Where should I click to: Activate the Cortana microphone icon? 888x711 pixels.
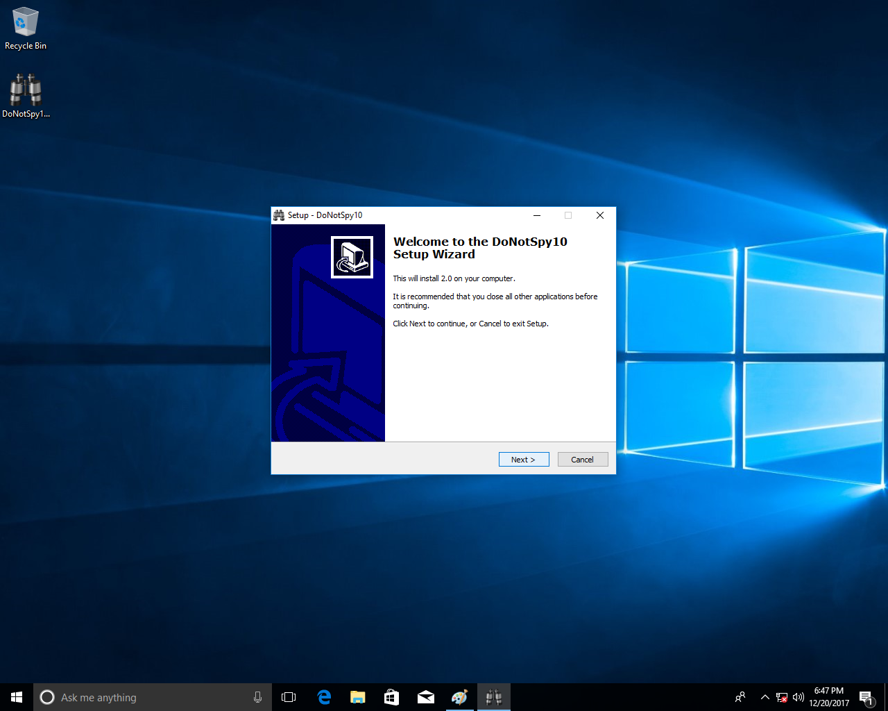257,697
